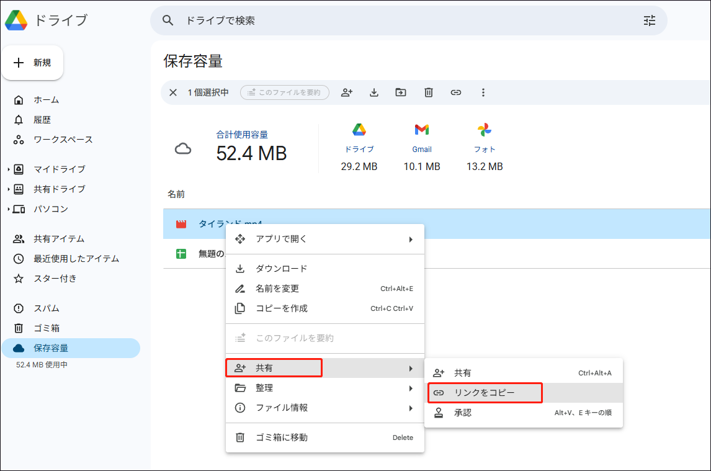The height and width of the screenshot is (471, 711).
Task: Select リンクをコピー from the share submenu
Action: pyautogui.click(x=485, y=392)
